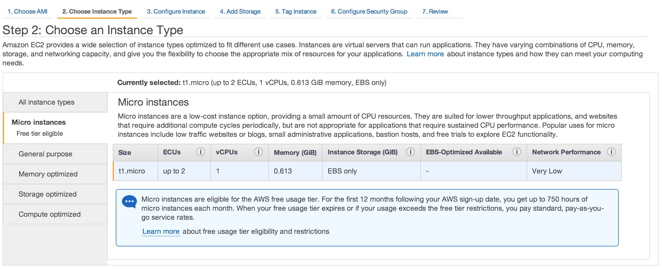Click the 0.613 memory cell

click(x=295, y=171)
